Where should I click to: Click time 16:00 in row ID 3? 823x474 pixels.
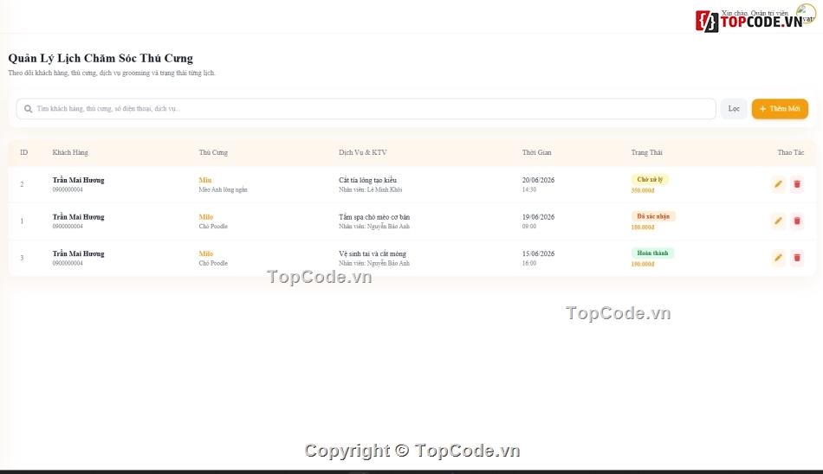[x=529, y=263]
